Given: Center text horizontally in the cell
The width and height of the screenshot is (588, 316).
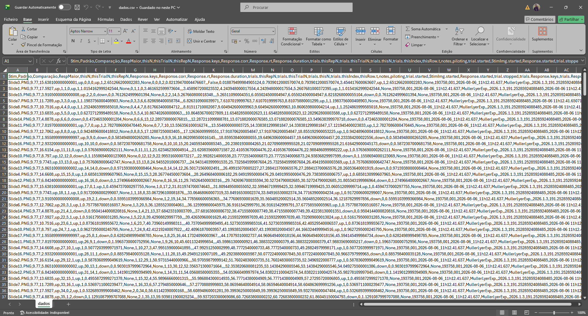Looking at the screenshot, I should click(153, 41).
